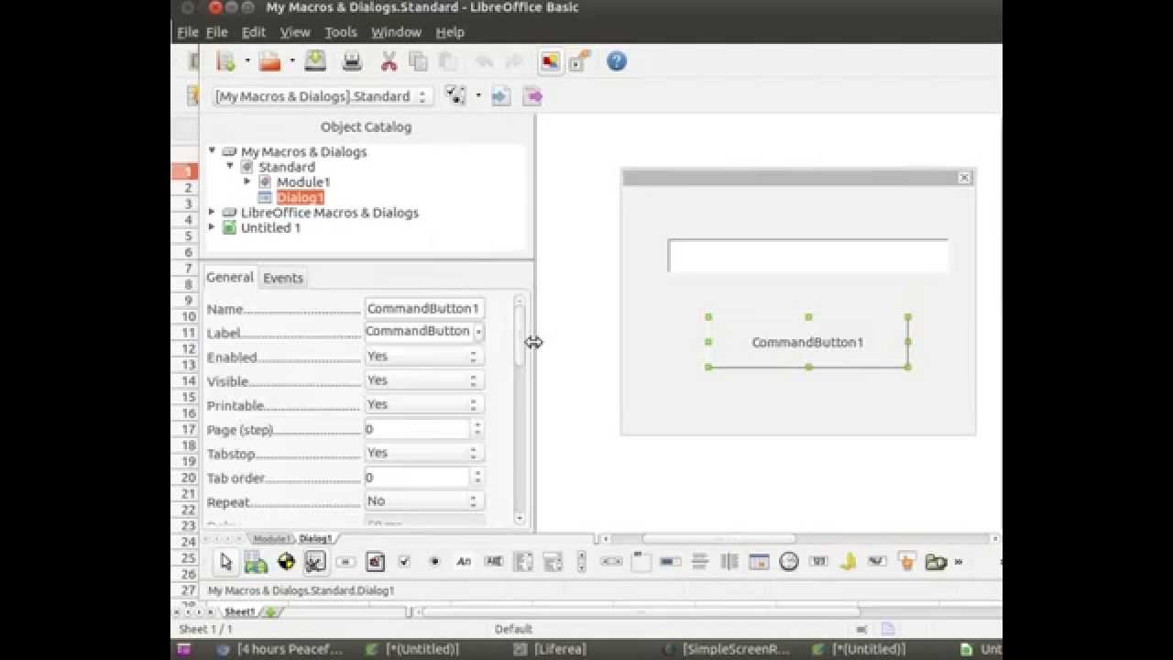
Task: Switch to the Events properties tab
Action: coord(283,278)
